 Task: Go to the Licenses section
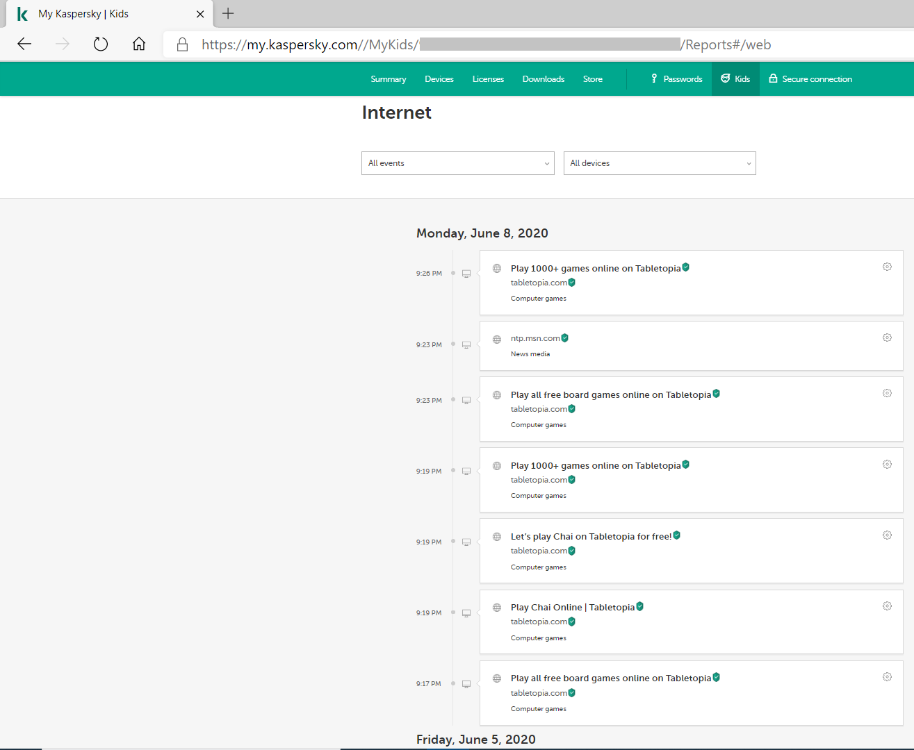tap(488, 79)
